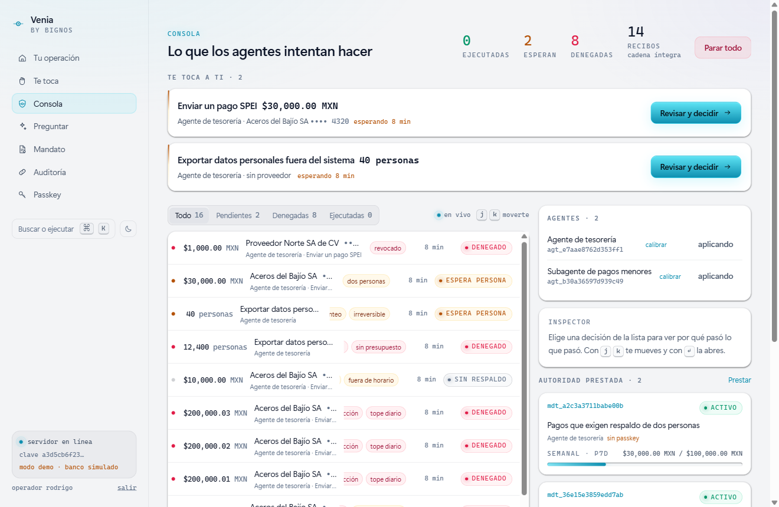Viewport: 779px width, 507px height.
Task: Click the Venia logo icon
Action: pos(18,24)
